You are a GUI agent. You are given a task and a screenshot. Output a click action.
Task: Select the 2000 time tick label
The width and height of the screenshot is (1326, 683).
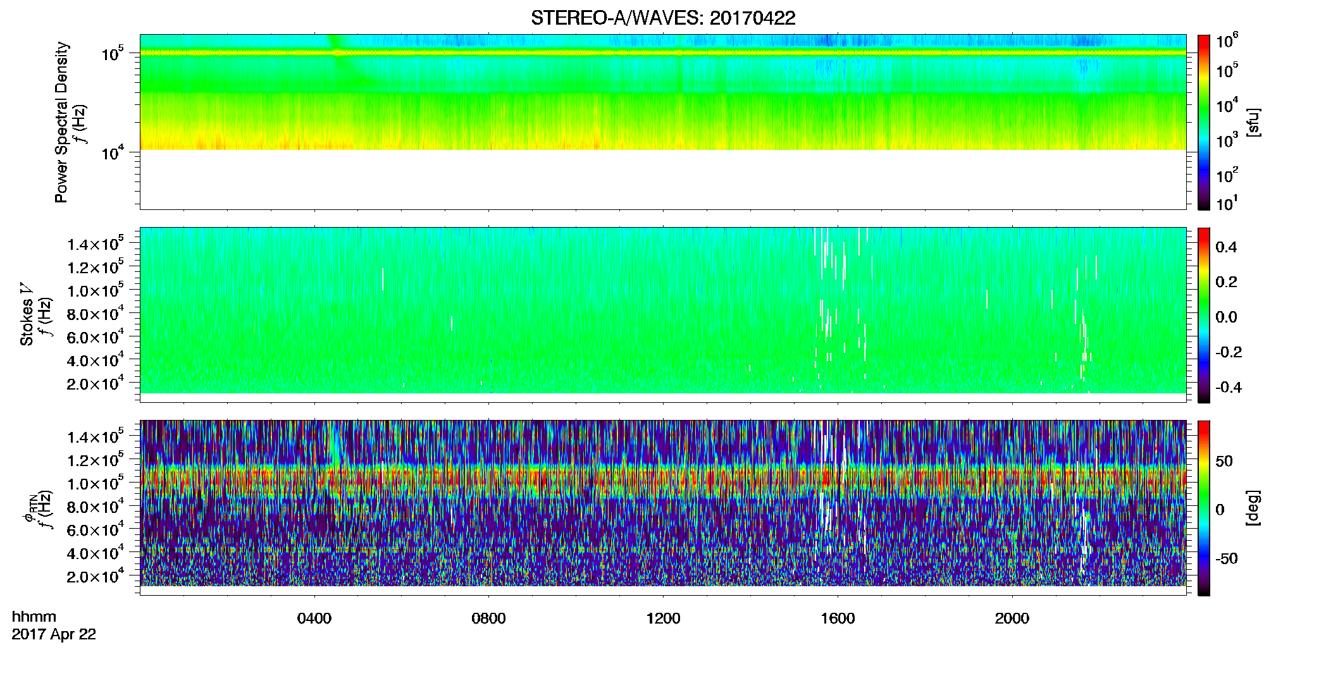(1012, 618)
